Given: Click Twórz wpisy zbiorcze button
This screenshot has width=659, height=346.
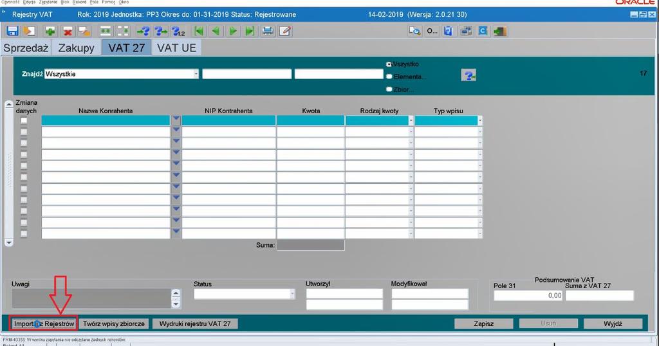Looking at the screenshot, I should 113,323.
